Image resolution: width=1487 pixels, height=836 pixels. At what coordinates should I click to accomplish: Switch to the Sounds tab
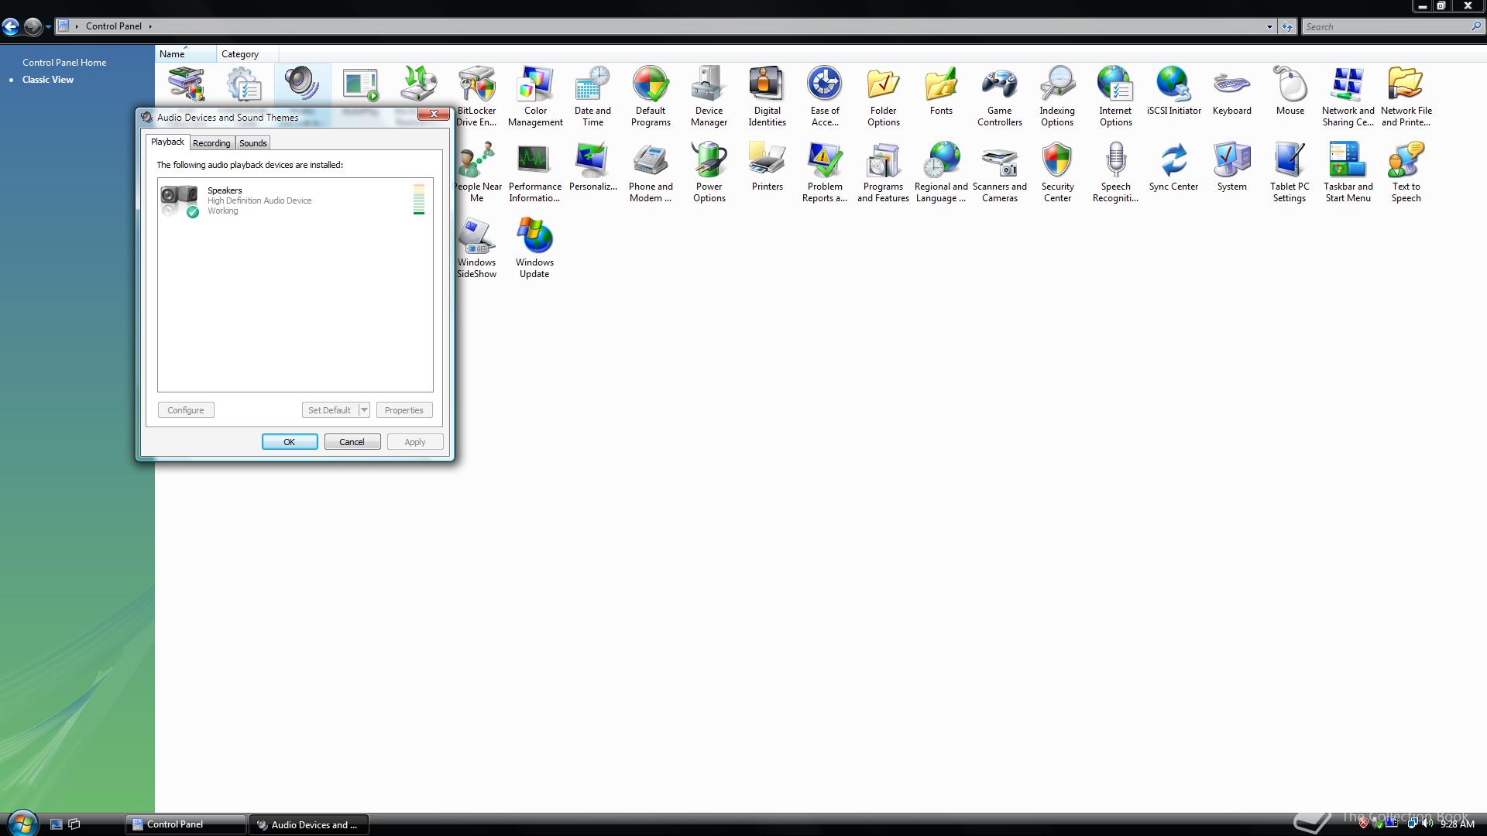pyautogui.click(x=252, y=143)
